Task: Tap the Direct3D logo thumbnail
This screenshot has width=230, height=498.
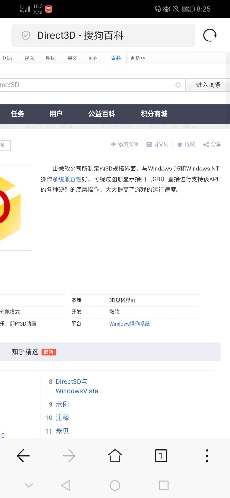Action: pyautogui.click(x=15, y=207)
